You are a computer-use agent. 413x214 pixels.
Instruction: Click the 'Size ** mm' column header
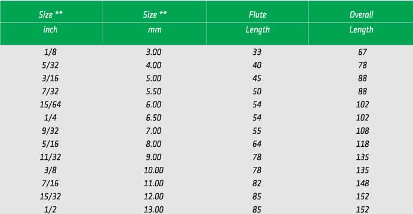pos(155,22)
